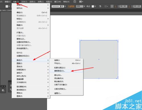Choose 轮廓化描边(U) Outline Stroke
The height and width of the screenshot is (110, 142).
tap(66, 68)
